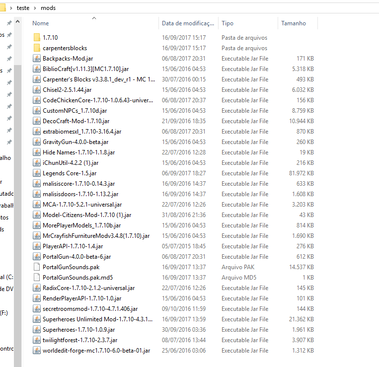379x367 pixels.
Task: Select MrCrayfishFurnitureModv3.4.8(1.7.10).jar file name
Action: coord(96,235)
